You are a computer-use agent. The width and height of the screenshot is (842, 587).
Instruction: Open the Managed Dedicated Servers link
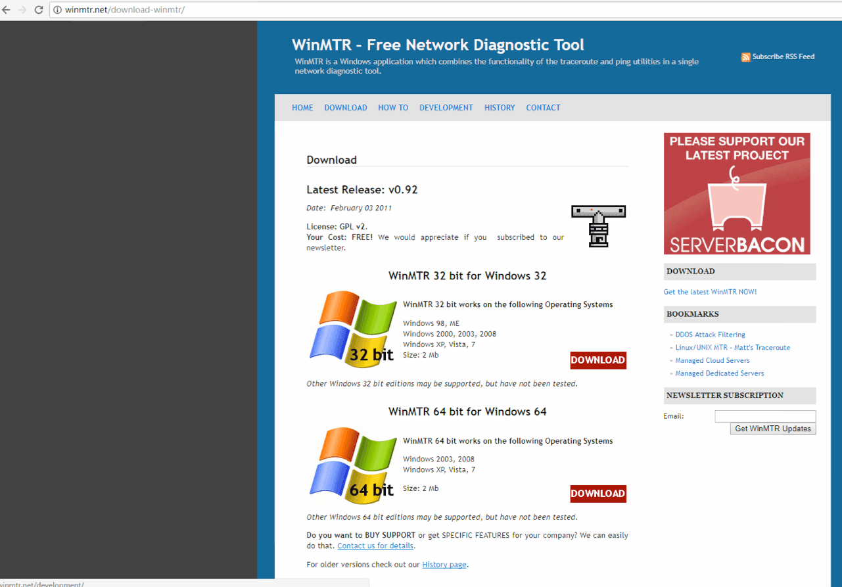pyautogui.click(x=720, y=373)
